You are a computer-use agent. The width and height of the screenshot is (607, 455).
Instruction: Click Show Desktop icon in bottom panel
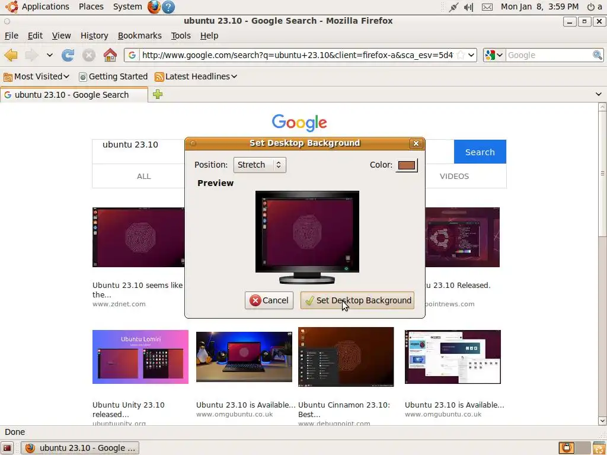(7, 448)
